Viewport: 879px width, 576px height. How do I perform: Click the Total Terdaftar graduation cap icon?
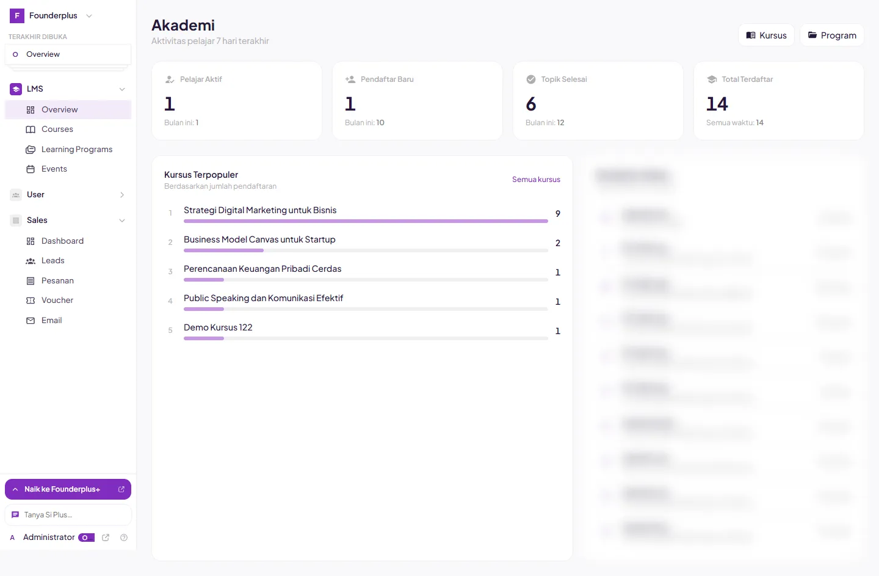pyautogui.click(x=712, y=79)
